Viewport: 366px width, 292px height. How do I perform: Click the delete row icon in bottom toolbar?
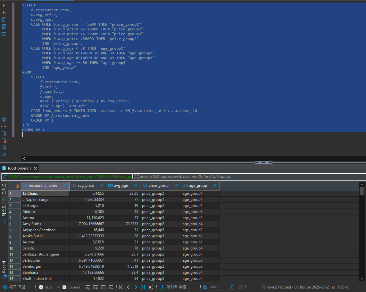pos(111,287)
